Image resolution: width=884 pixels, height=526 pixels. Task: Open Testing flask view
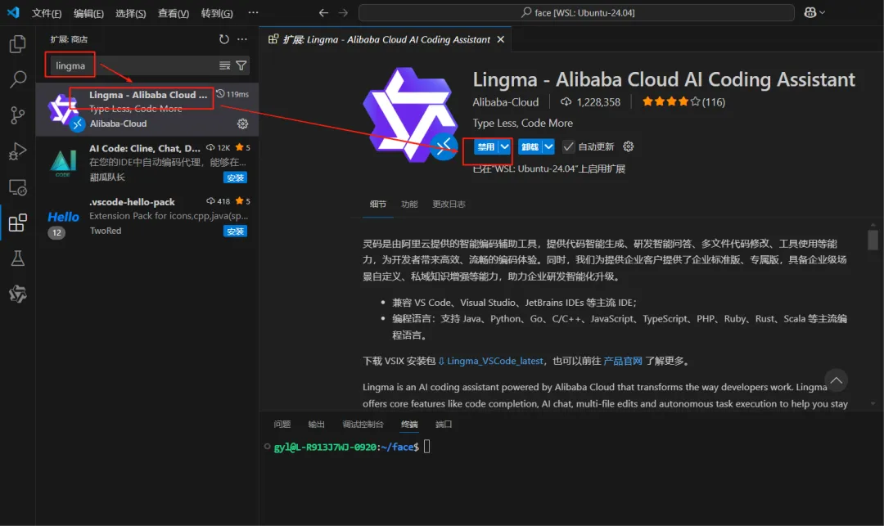pos(17,259)
